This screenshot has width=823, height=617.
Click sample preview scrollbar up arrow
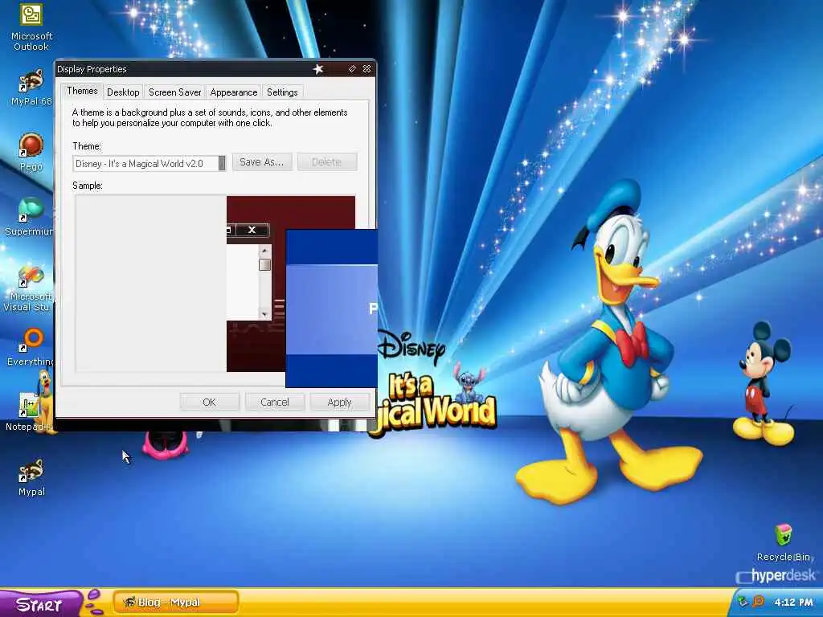tap(264, 251)
